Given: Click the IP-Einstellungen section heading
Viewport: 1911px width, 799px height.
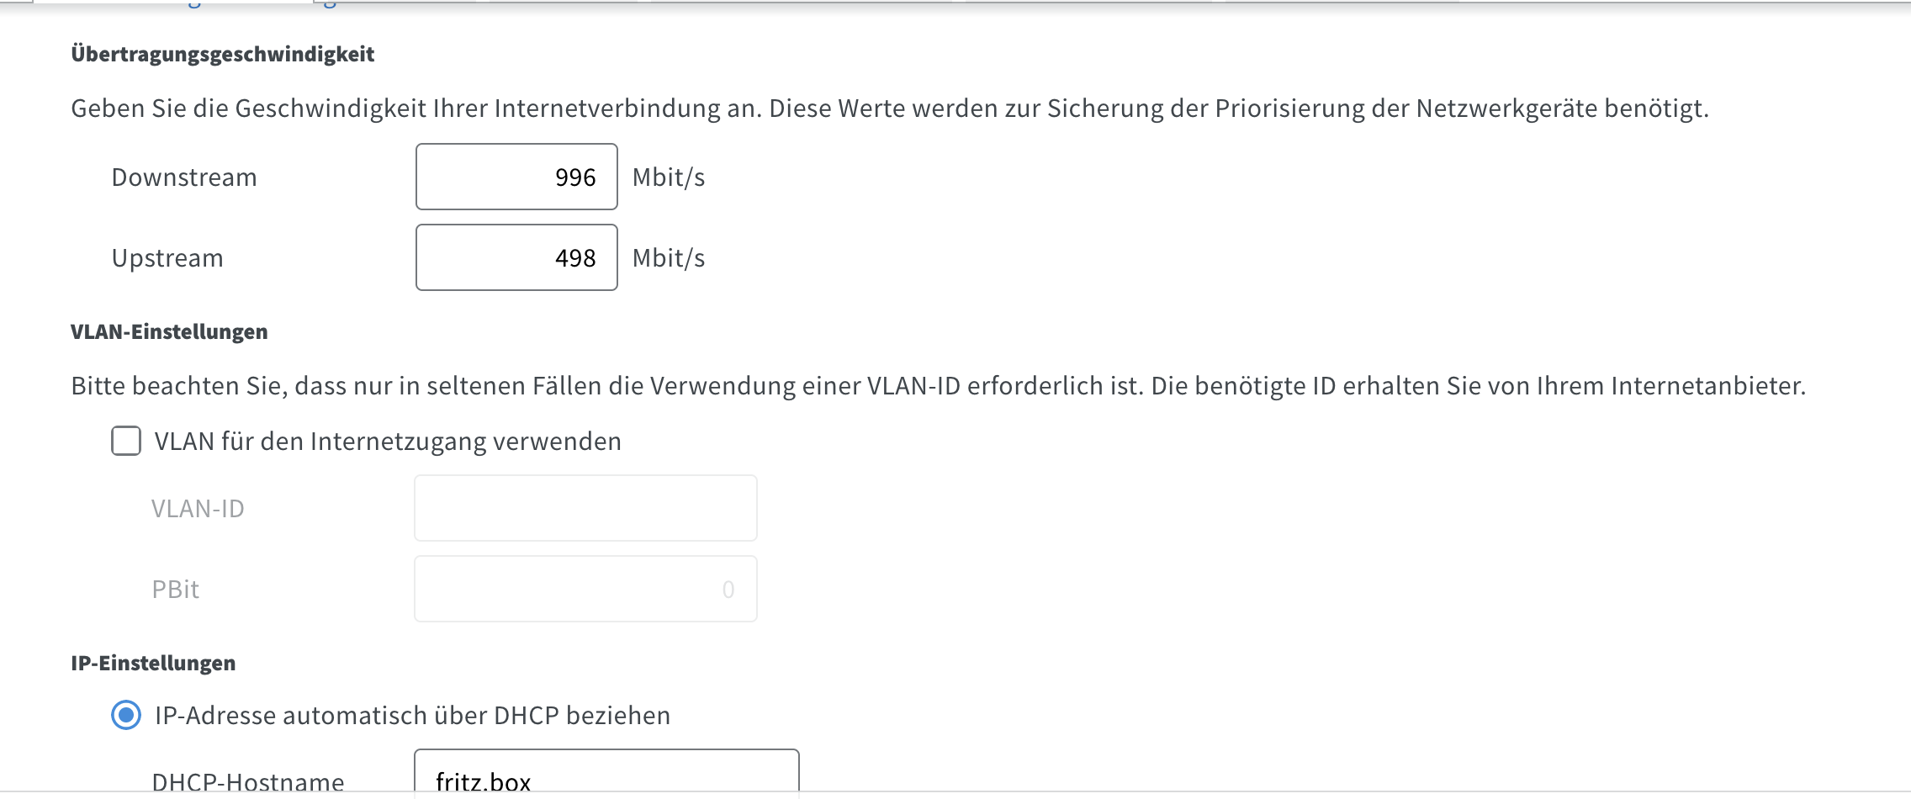Looking at the screenshot, I should pyautogui.click(x=153, y=664).
